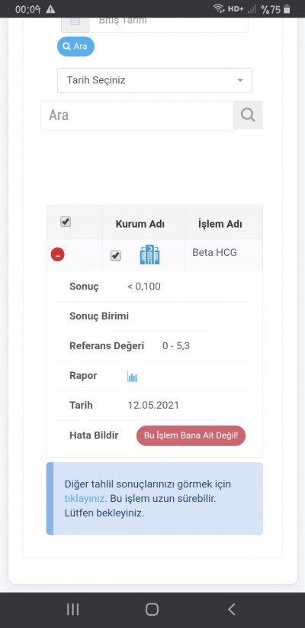Click into the large Ara search field
Screen dimensions: 305x628
coord(137,115)
